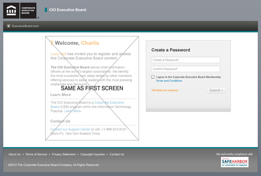Select the Confirm Password field
Screen dimensions: 261x176
point(185,69)
